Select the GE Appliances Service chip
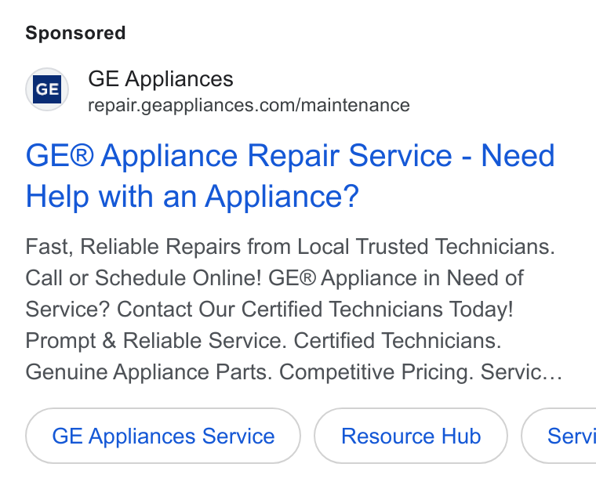The image size is (596, 489). [x=163, y=436]
